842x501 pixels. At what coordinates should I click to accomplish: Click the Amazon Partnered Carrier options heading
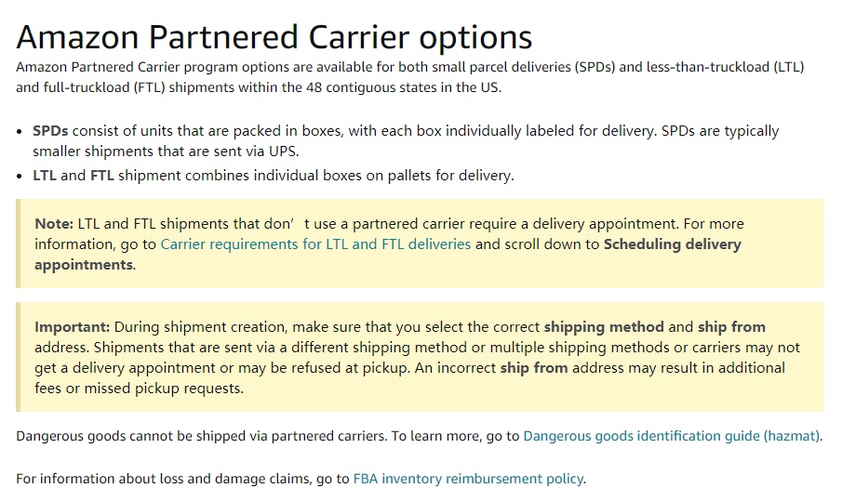click(x=274, y=37)
